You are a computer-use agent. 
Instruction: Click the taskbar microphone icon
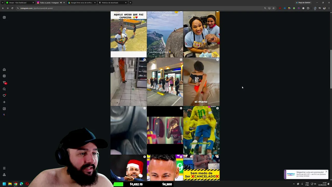point(302,184)
